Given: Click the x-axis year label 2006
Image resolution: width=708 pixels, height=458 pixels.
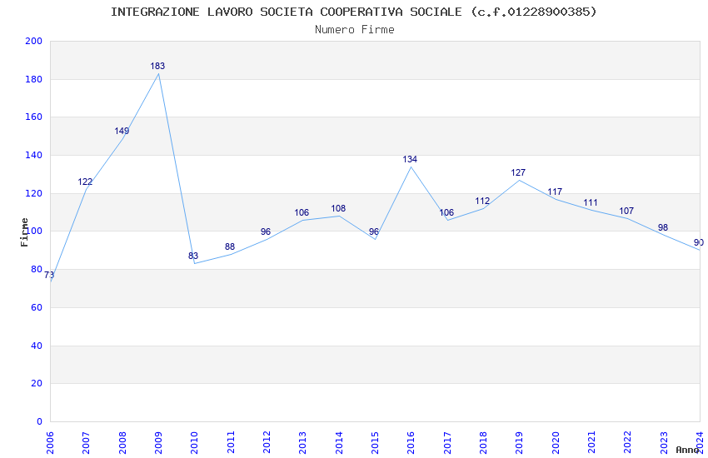Looking at the screenshot, I should (50, 443).
